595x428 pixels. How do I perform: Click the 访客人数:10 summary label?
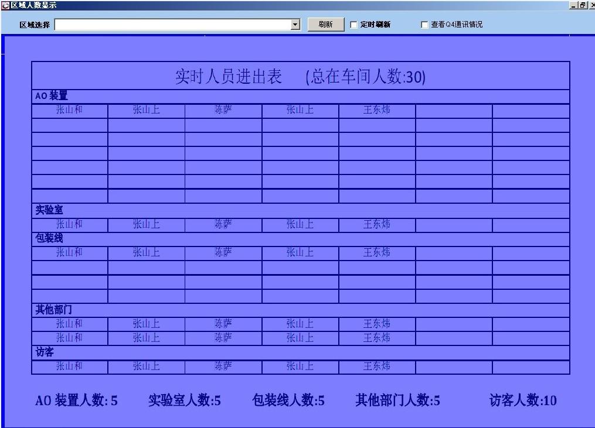(523, 400)
